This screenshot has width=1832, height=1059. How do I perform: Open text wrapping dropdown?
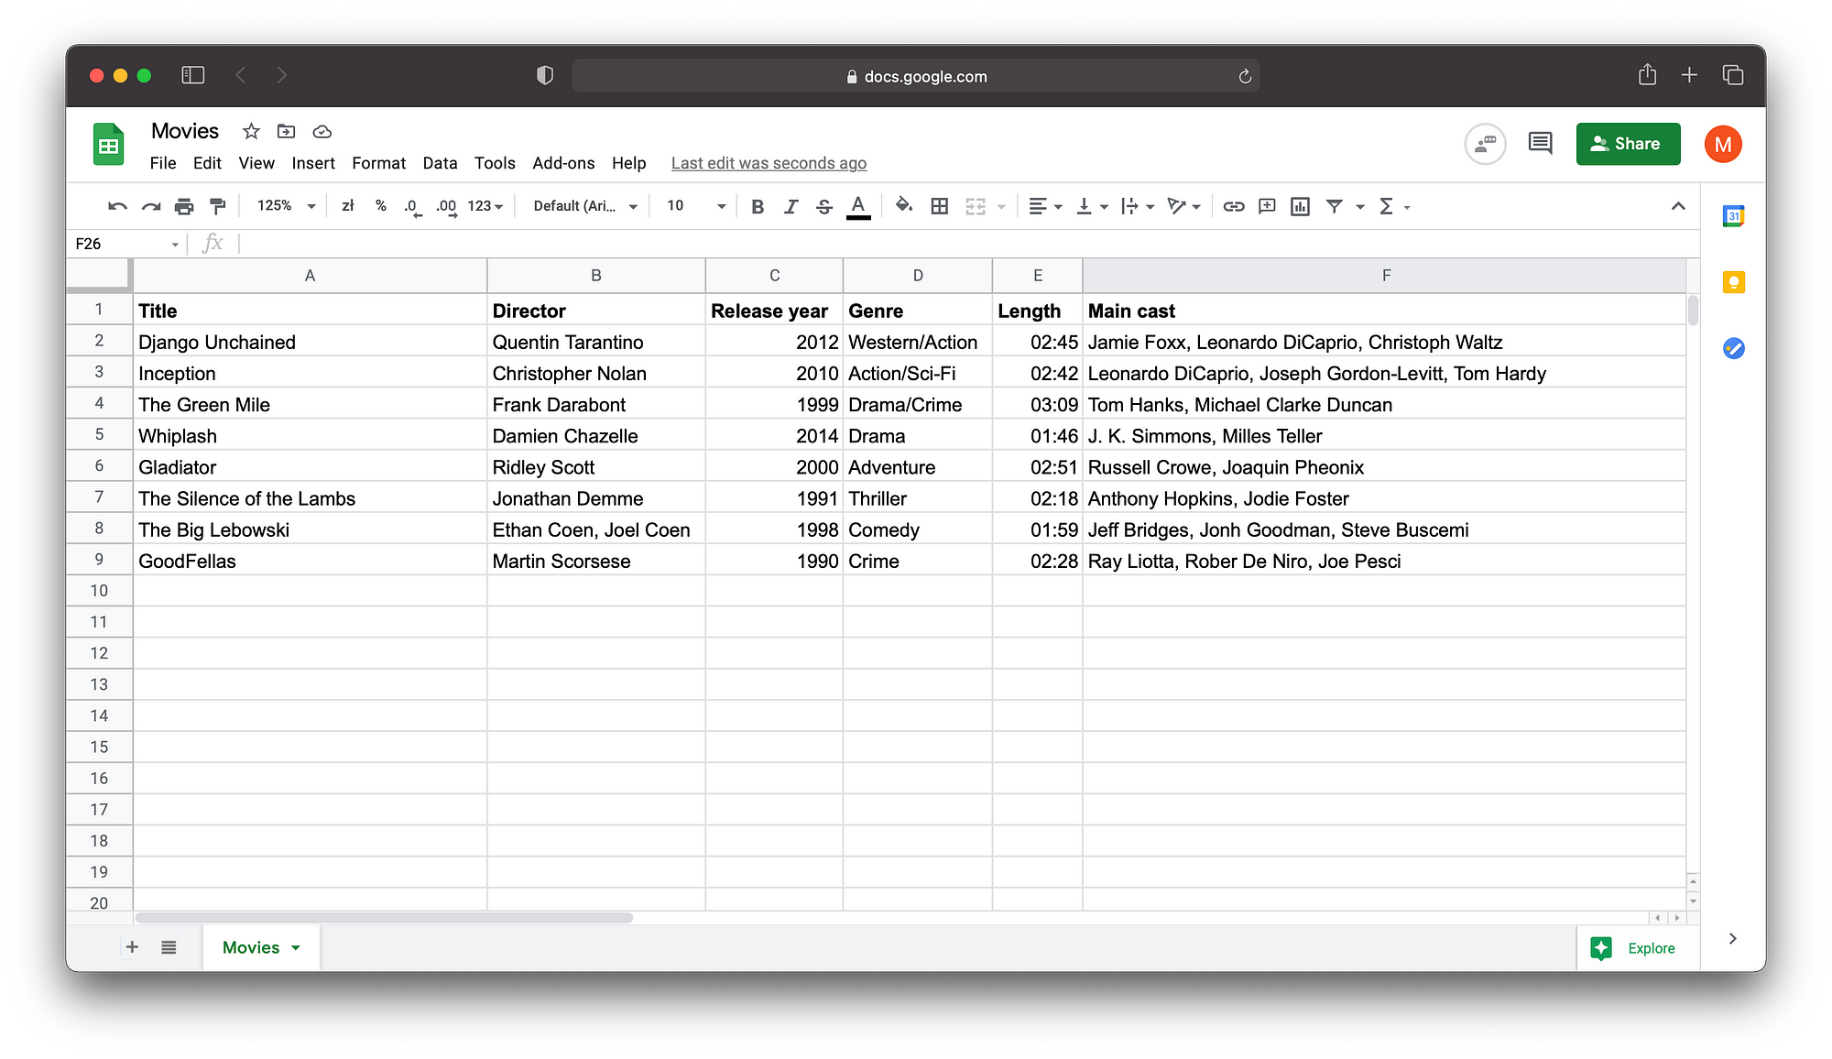[1138, 207]
